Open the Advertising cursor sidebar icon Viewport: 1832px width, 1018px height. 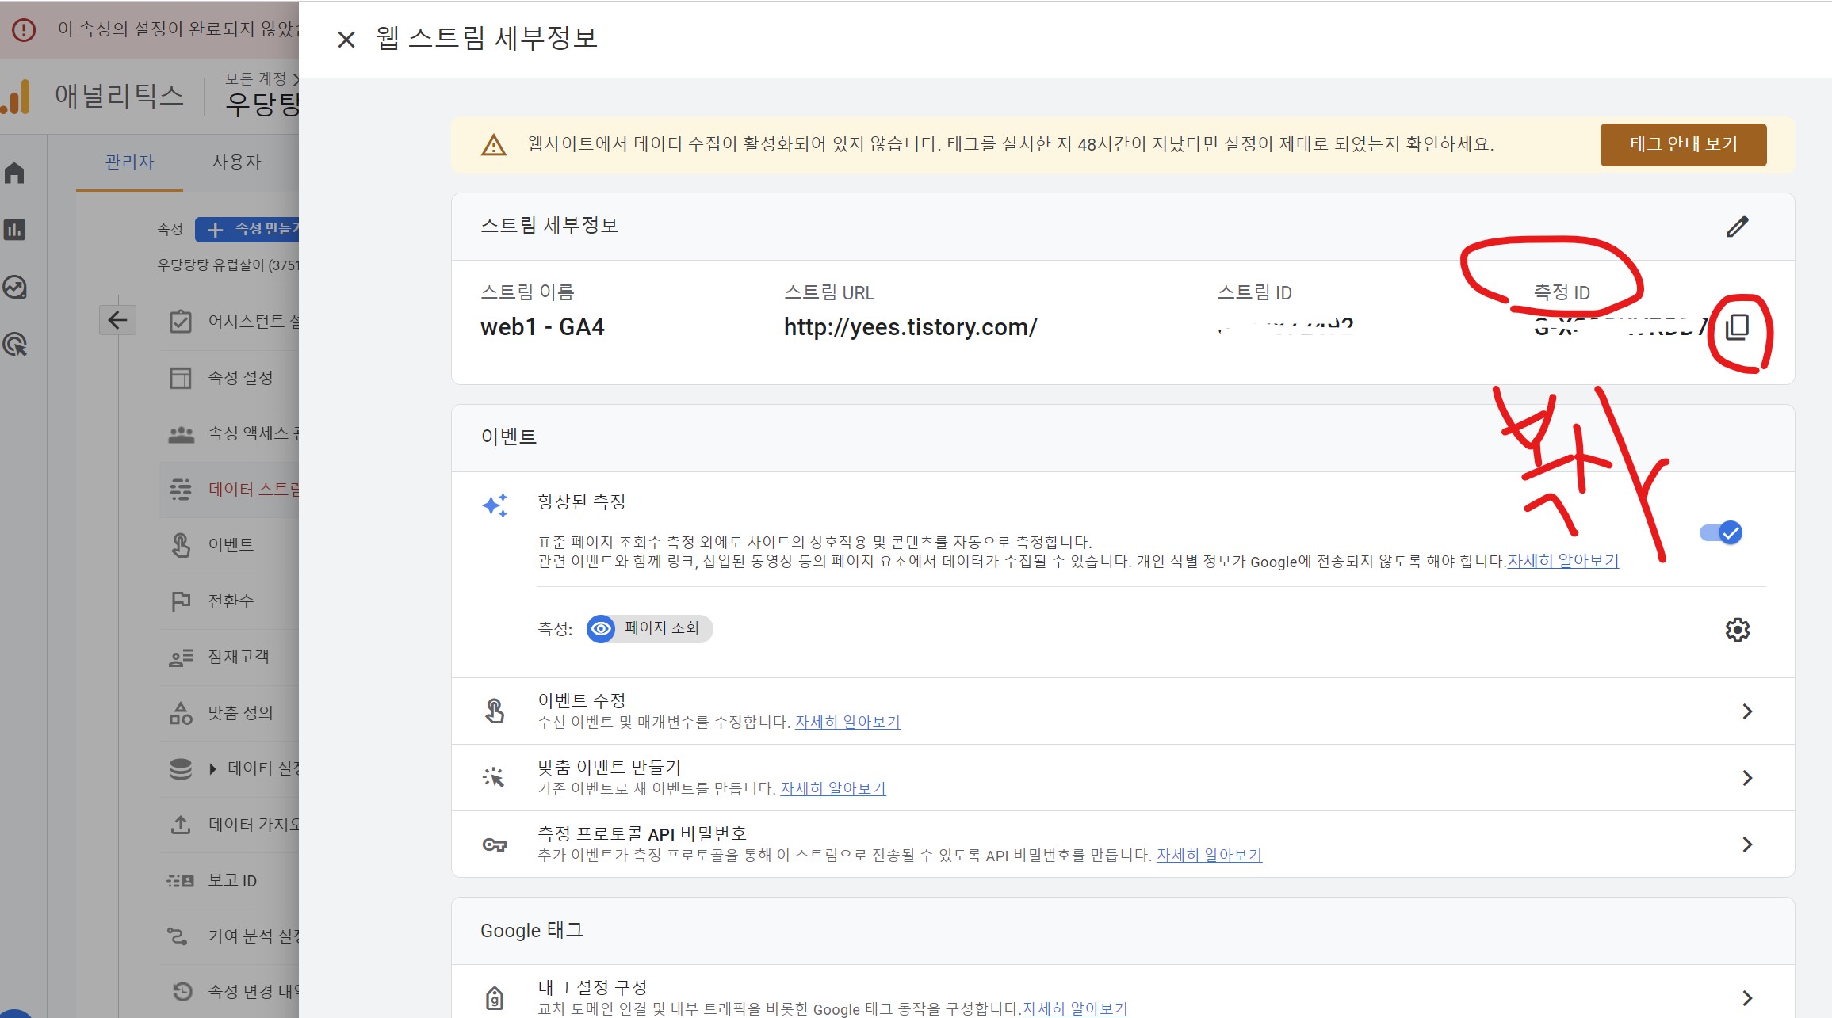tap(15, 345)
